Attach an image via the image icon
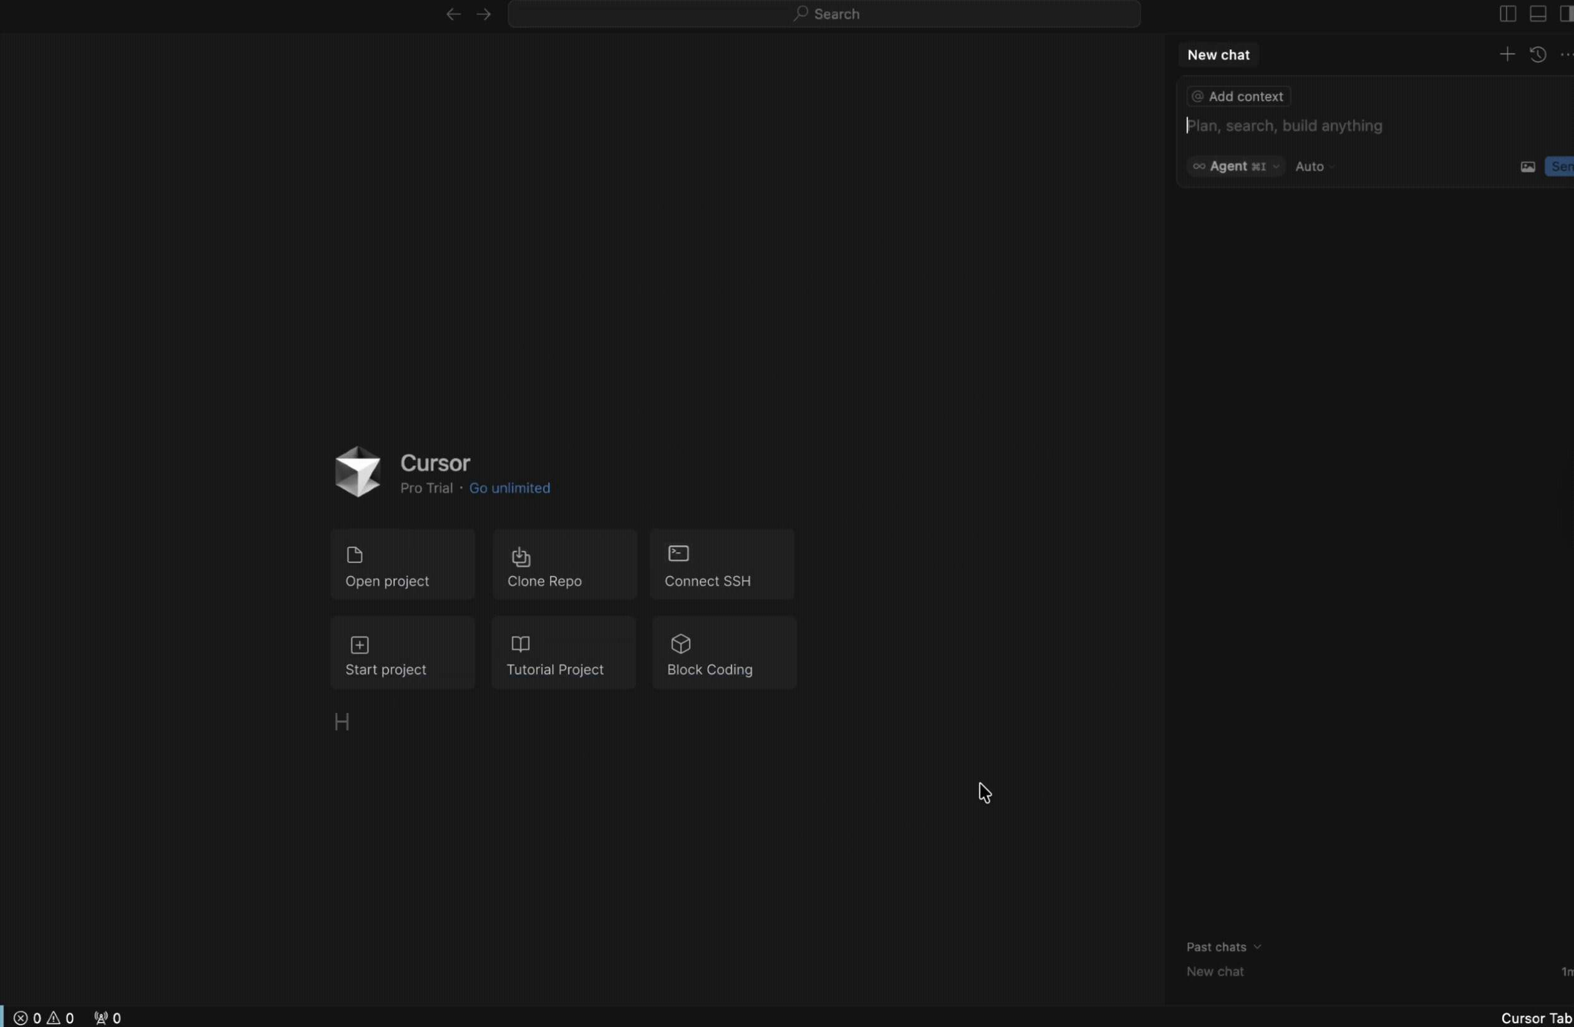The width and height of the screenshot is (1574, 1027). [1527, 166]
